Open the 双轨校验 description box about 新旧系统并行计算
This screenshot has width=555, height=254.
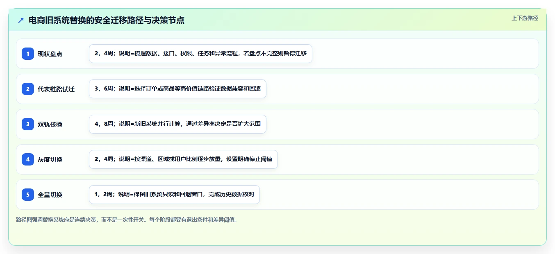[177, 124]
